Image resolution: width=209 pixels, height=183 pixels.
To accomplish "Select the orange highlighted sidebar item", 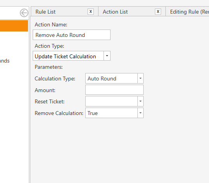I will coord(14,26).
